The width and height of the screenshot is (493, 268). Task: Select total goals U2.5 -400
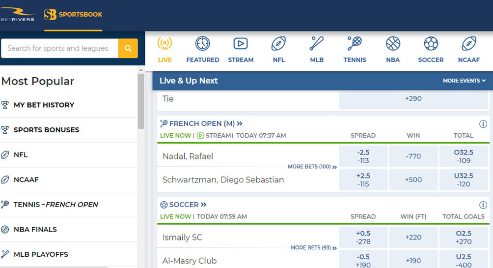coord(464,259)
